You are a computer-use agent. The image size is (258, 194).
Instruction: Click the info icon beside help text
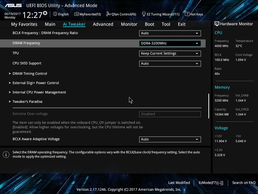tap(6, 155)
